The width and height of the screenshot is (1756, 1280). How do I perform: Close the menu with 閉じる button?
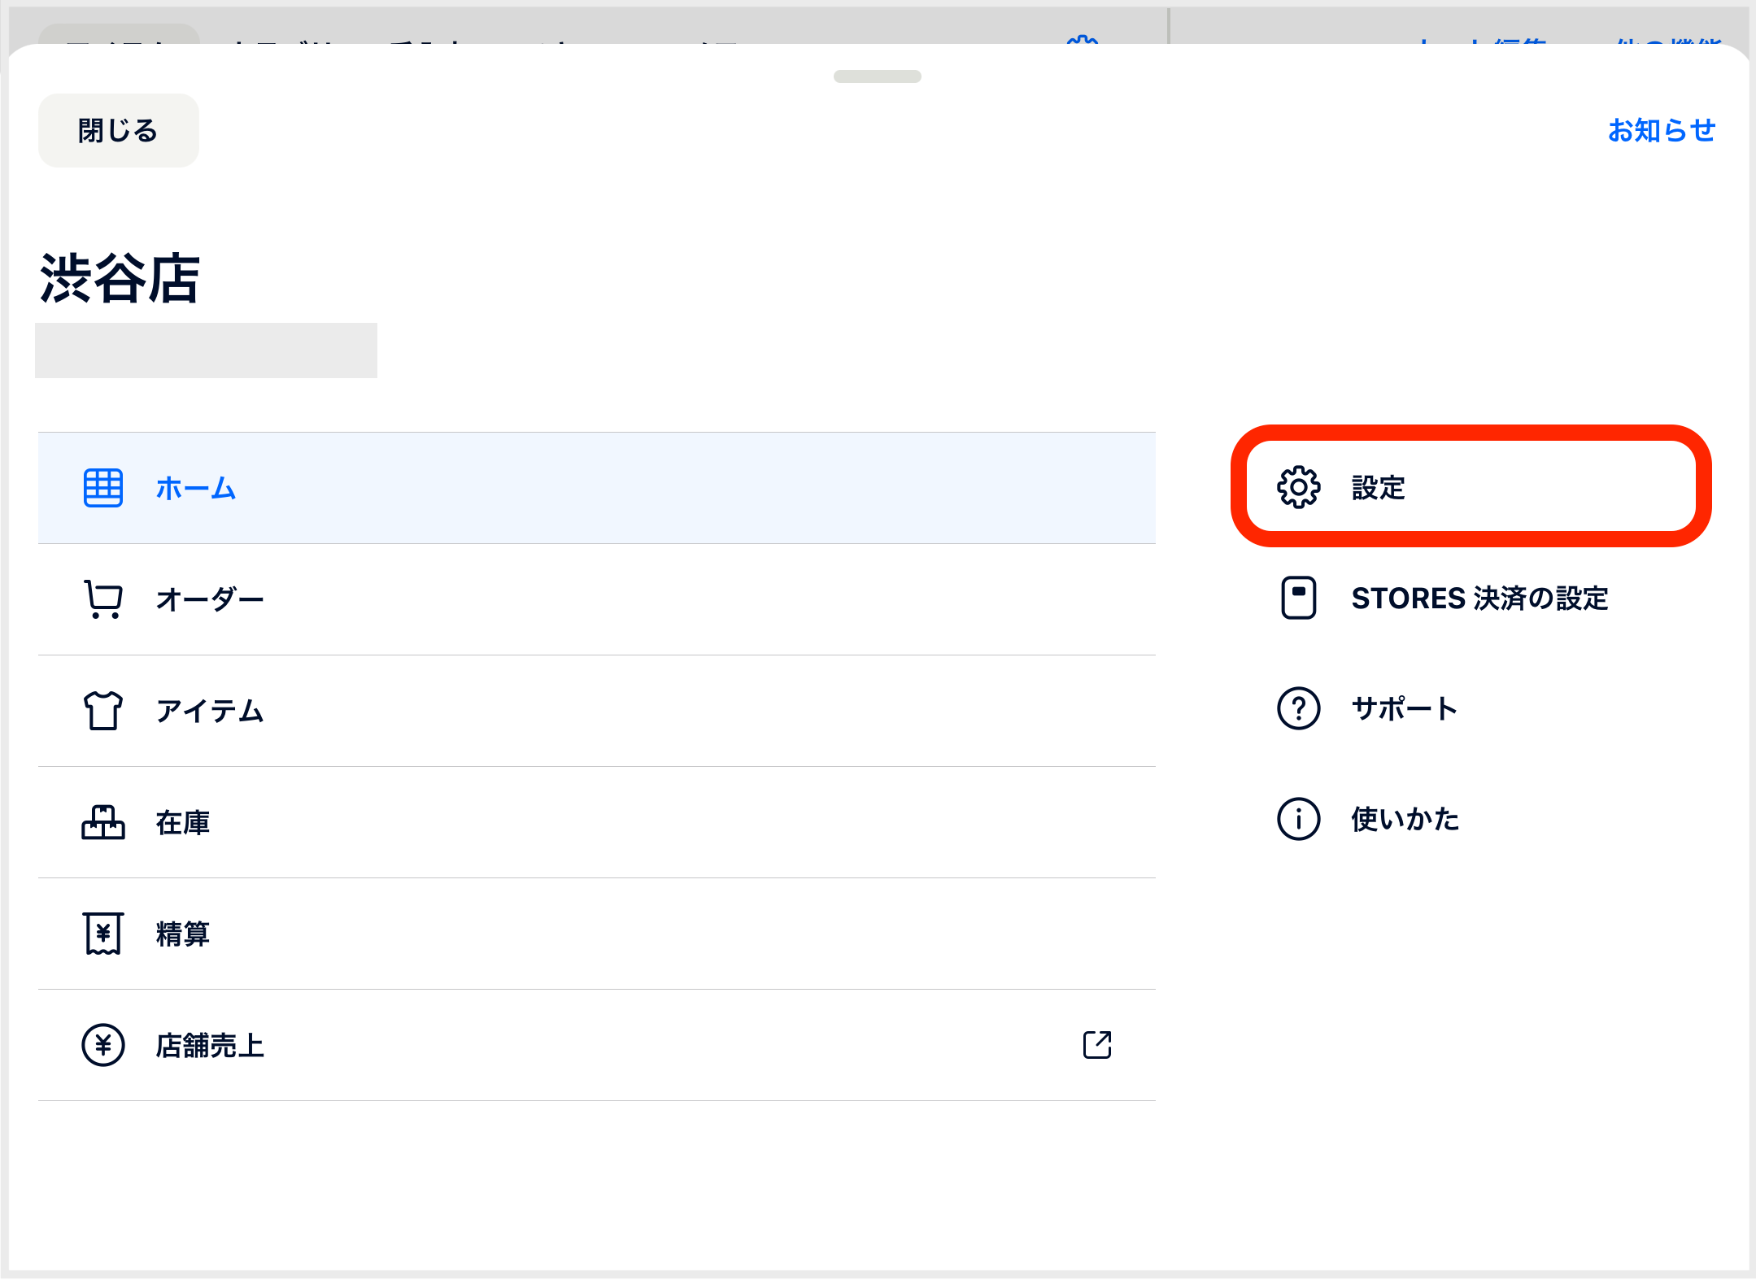pos(119,131)
